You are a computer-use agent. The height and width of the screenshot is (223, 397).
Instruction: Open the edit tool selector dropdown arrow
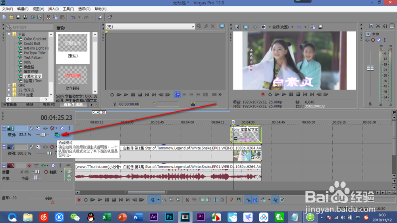(158, 200)
